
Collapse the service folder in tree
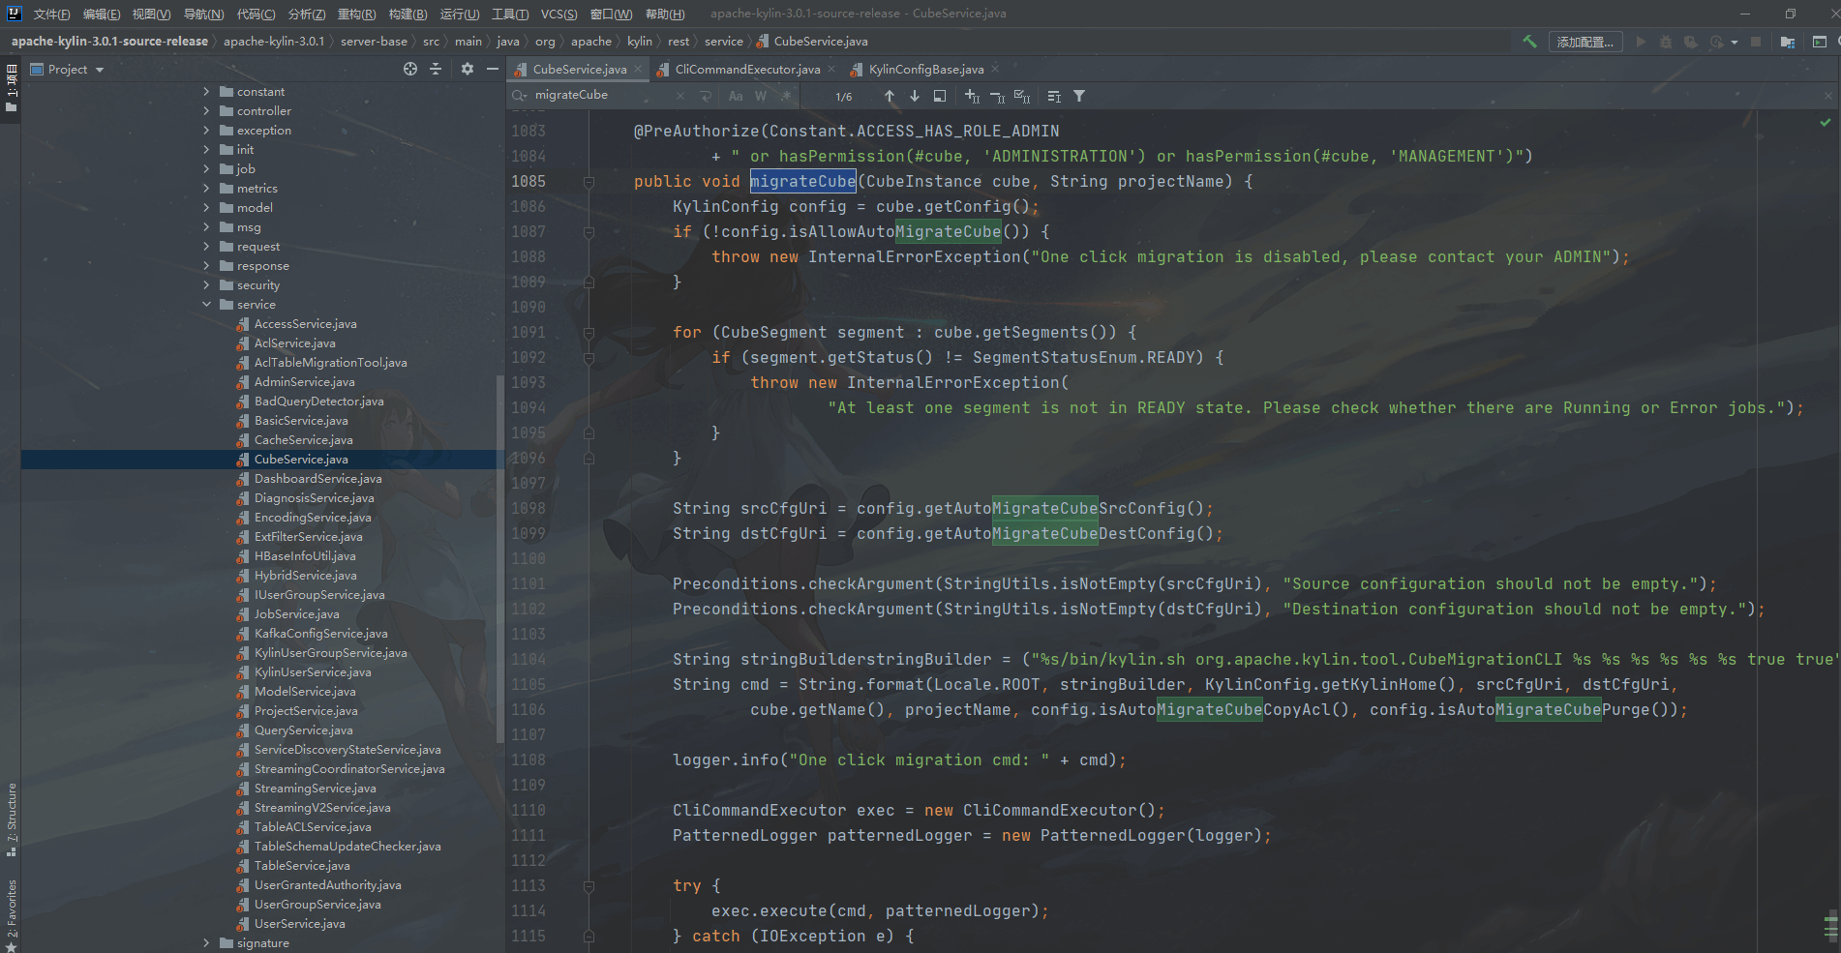[x=206, y=305]
